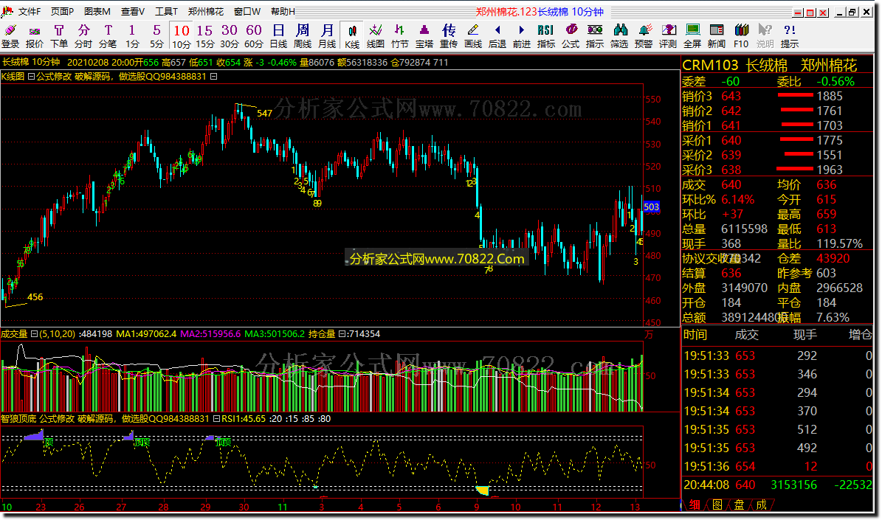Switch to 全屏 full screen mode
The height and width of the screenshot is (520, 882).
(692, 36)
